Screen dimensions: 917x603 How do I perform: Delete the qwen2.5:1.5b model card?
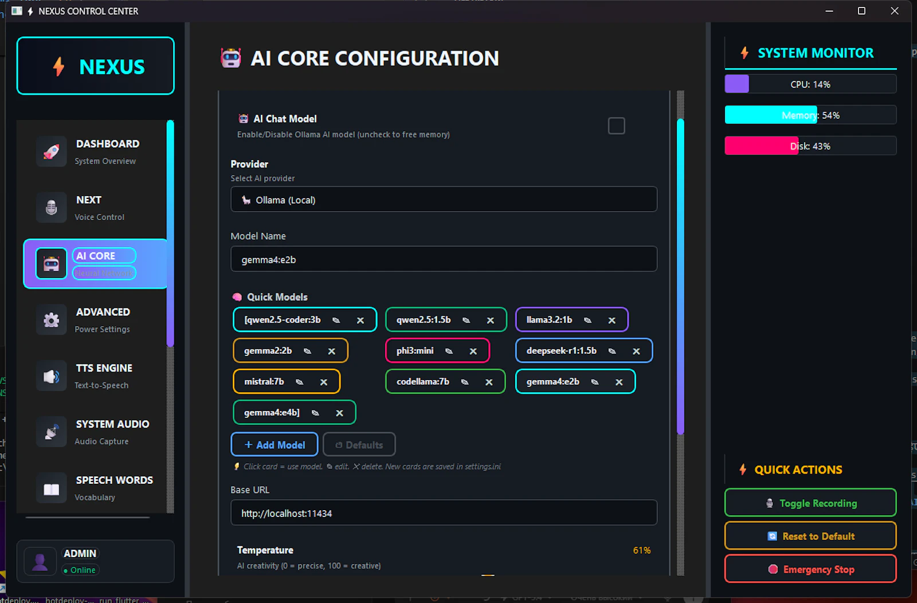click(x=491, y=320)
